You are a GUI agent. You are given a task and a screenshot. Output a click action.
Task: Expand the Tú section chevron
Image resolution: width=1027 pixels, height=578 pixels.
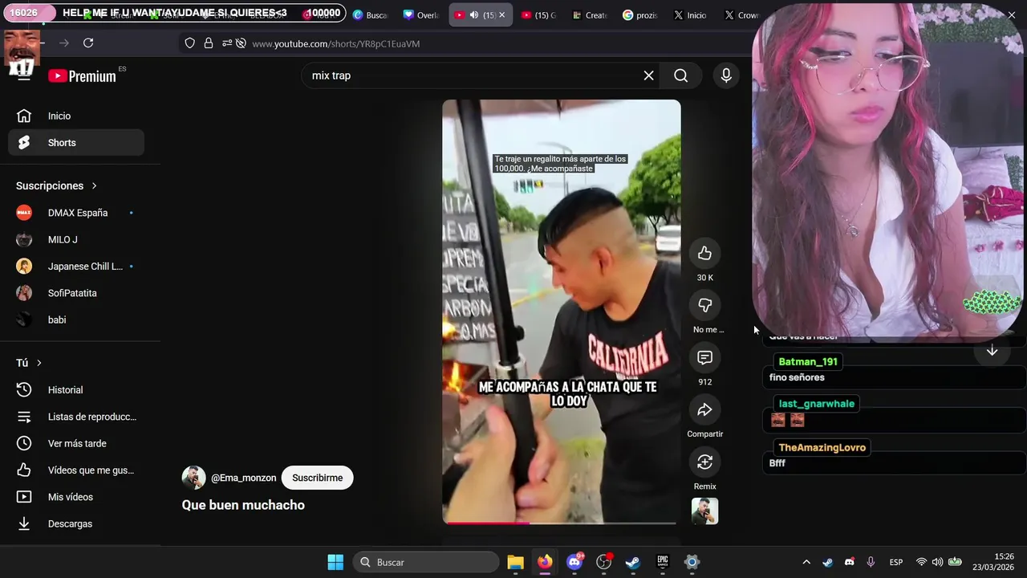[x=39, y=363]
